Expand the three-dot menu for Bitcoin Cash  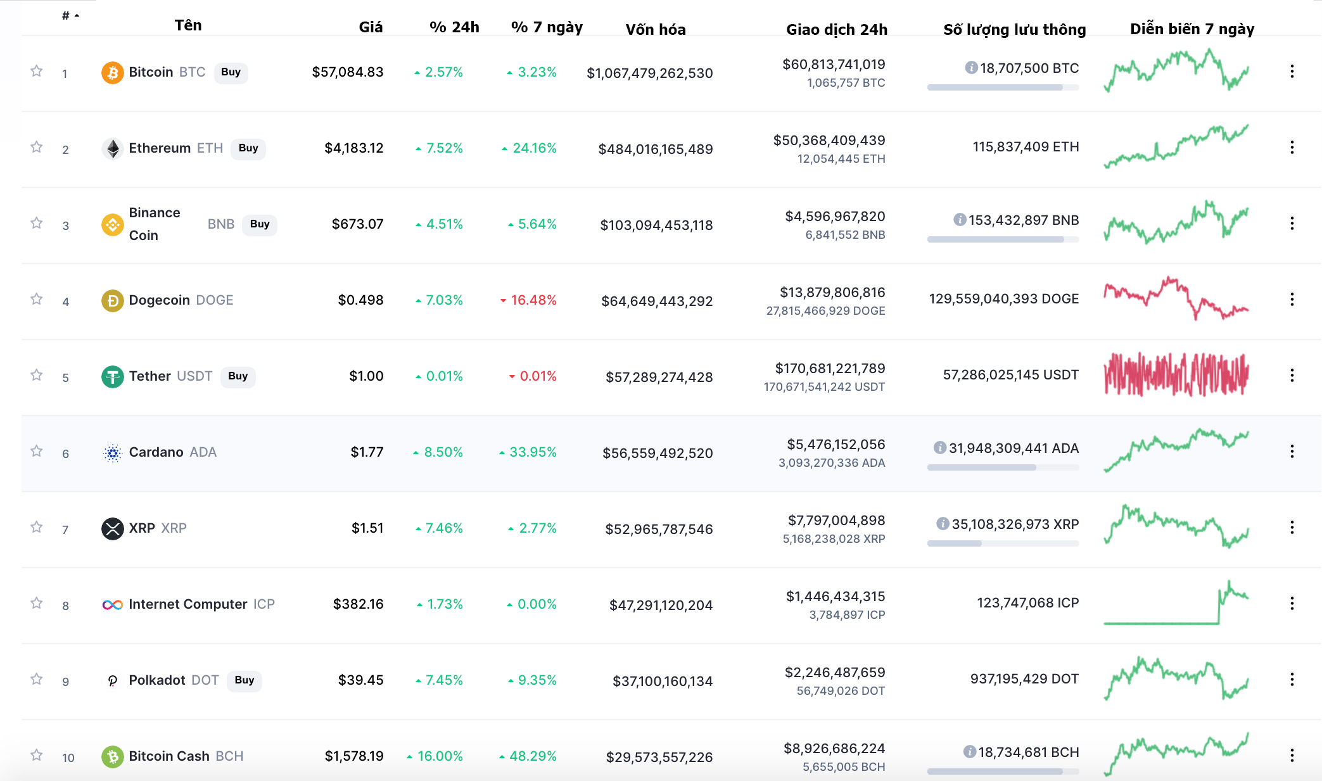(x=1292, y=756)
